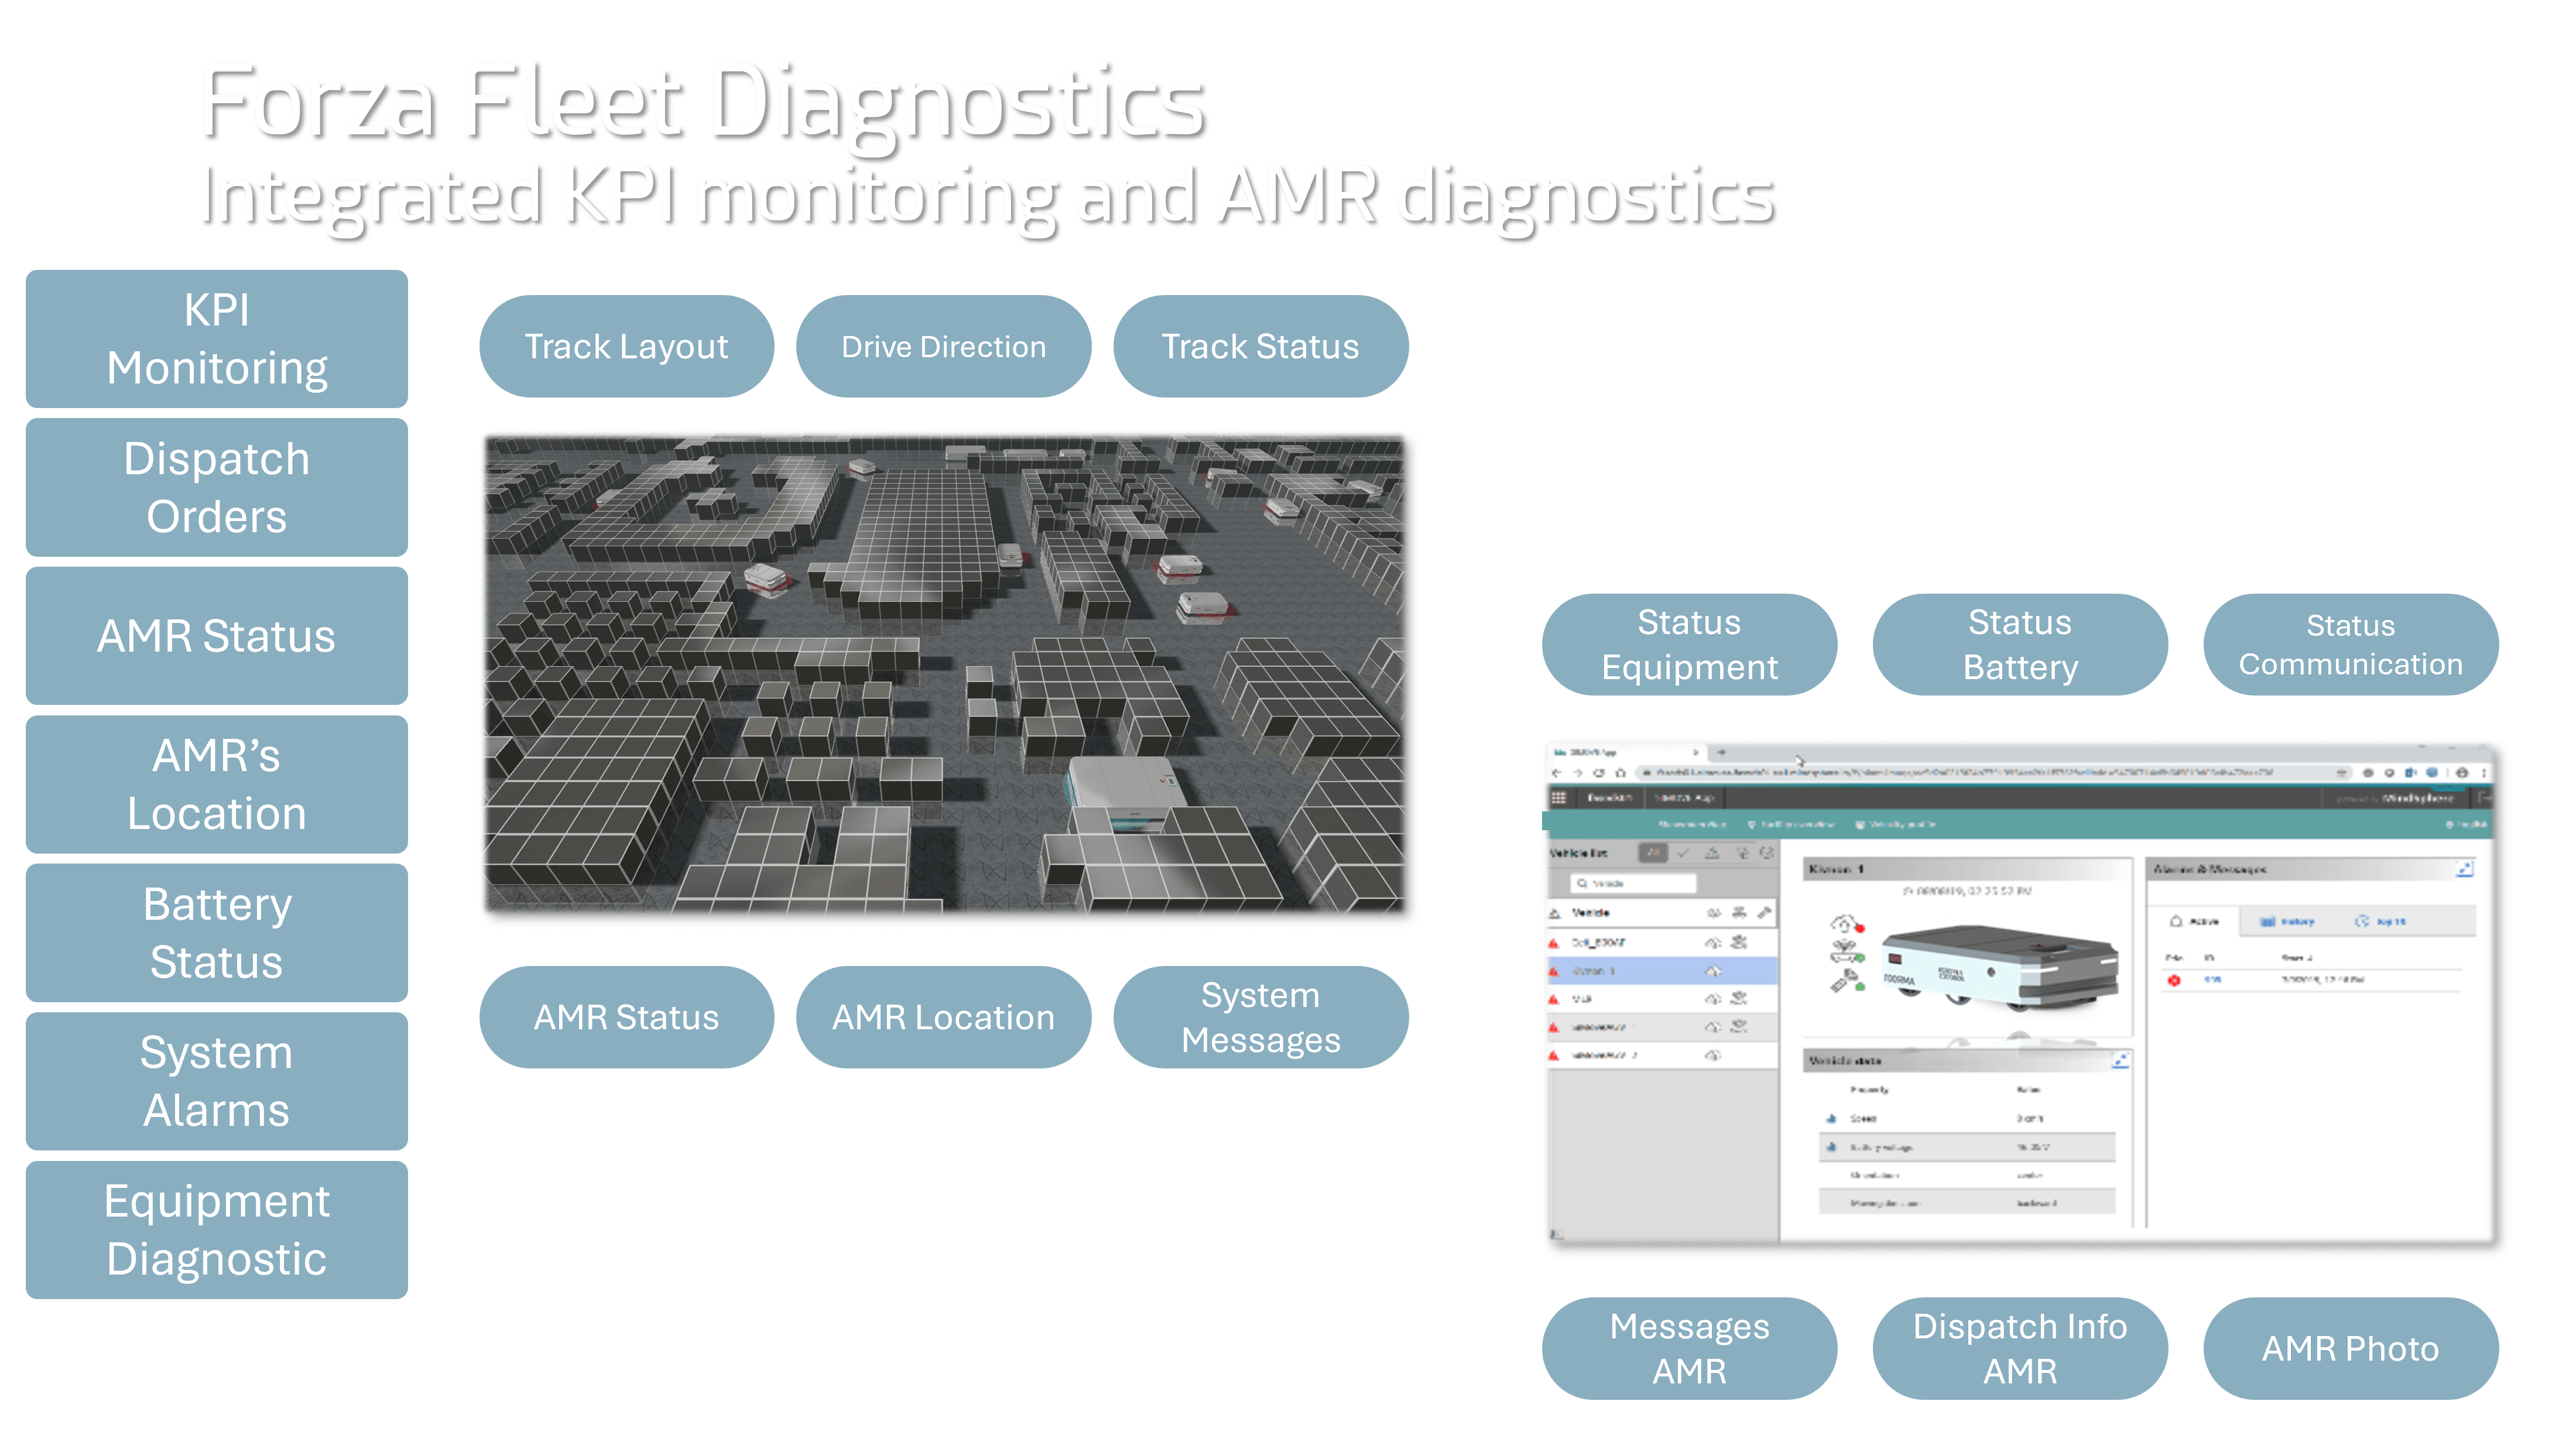Click the red alarm icon in alarm row
Screen dimensions: 2576x1449
pyautogui.click(x=2173, y=980)
